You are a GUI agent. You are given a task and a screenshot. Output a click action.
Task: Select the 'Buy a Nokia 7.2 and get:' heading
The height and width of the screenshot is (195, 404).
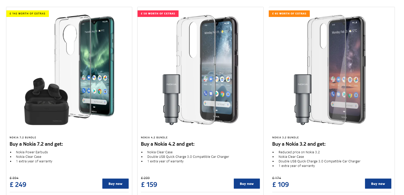[x=36, y=144]
